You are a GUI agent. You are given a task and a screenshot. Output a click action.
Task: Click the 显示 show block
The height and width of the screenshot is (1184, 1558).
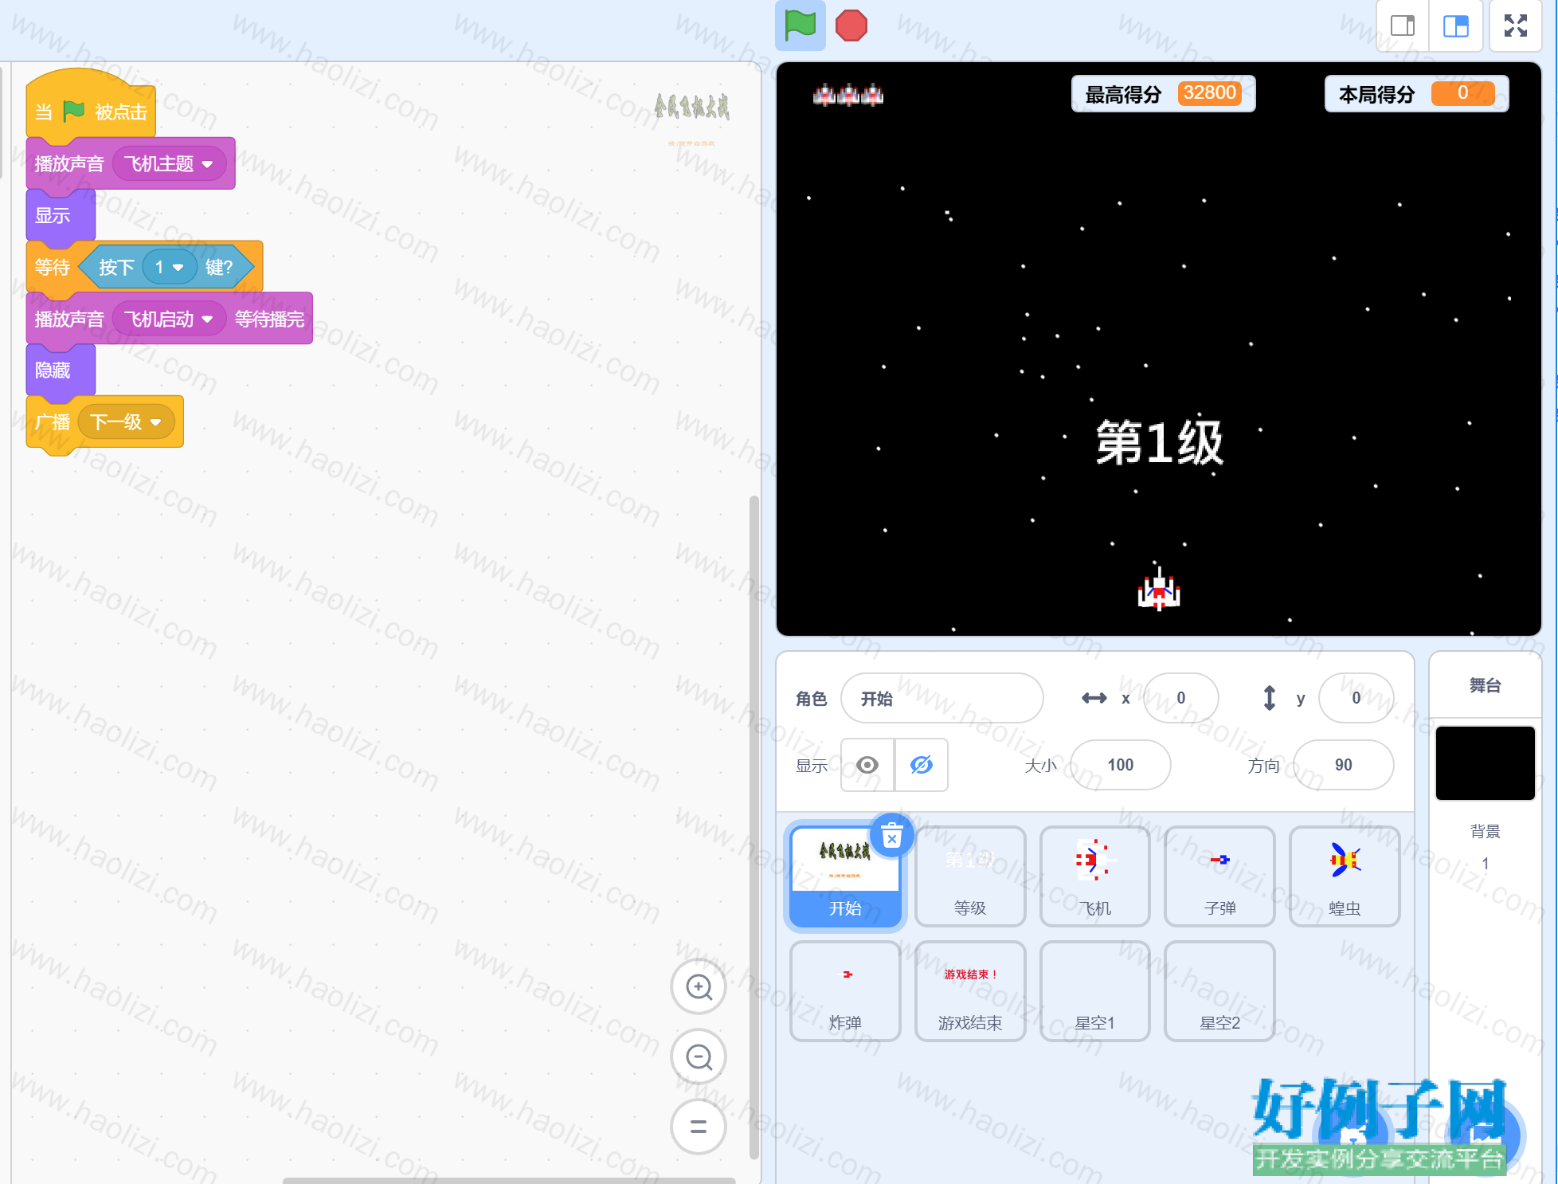coord(61,215)
